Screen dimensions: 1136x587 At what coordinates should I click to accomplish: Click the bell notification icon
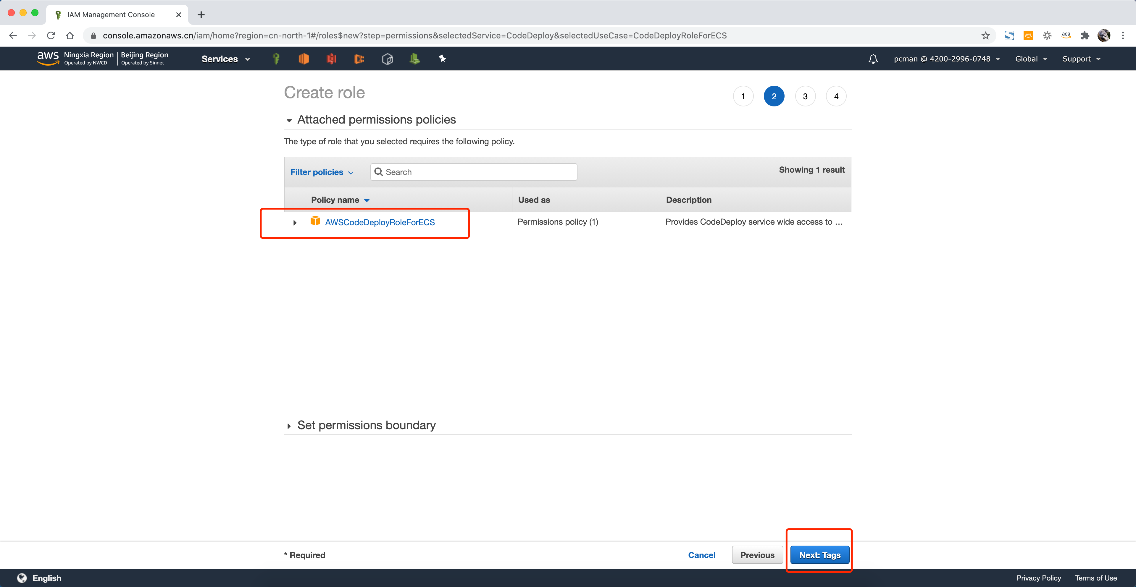(872, 59)
